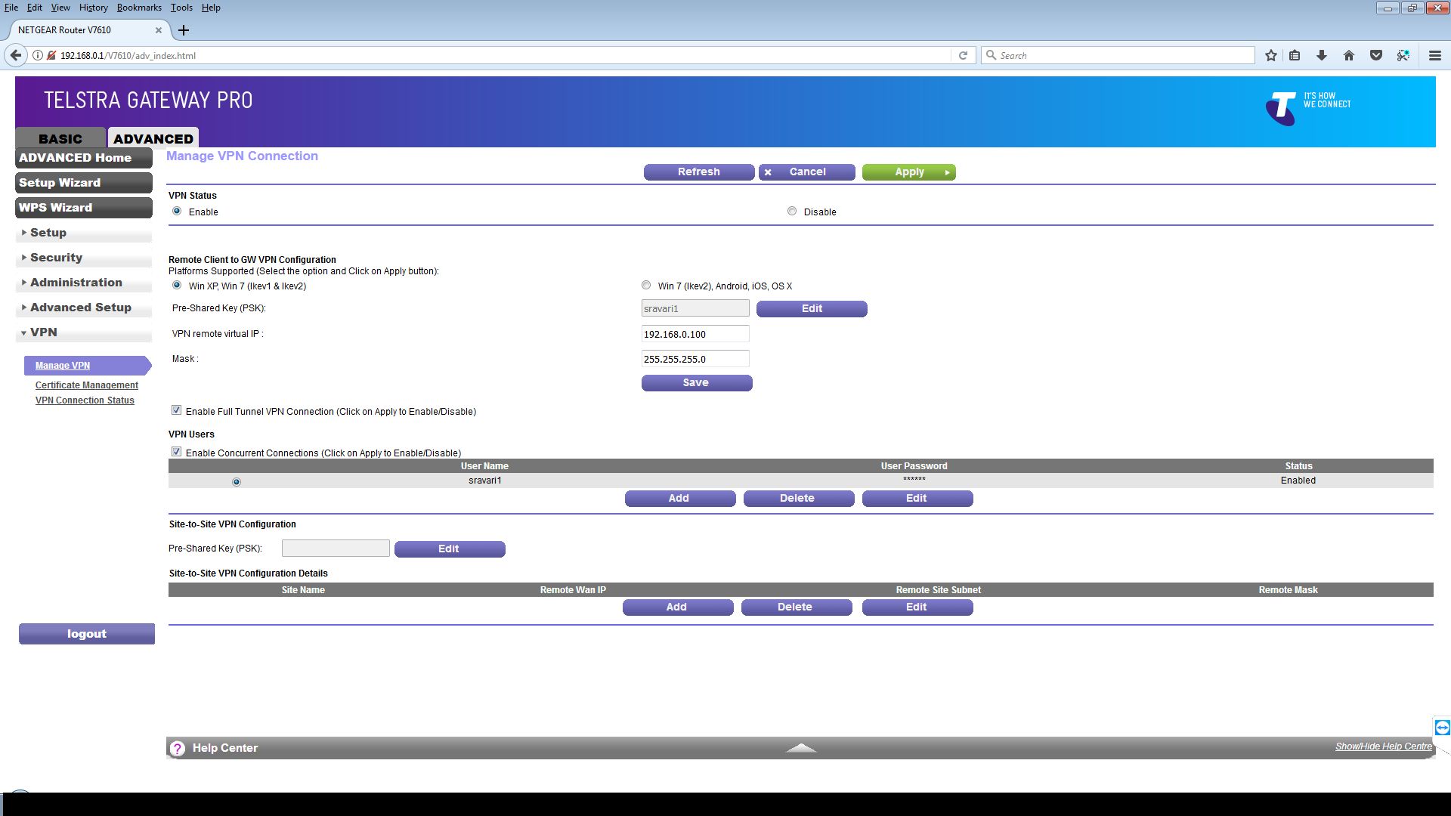Expand the Administration sidebar section

pos(76,283)
